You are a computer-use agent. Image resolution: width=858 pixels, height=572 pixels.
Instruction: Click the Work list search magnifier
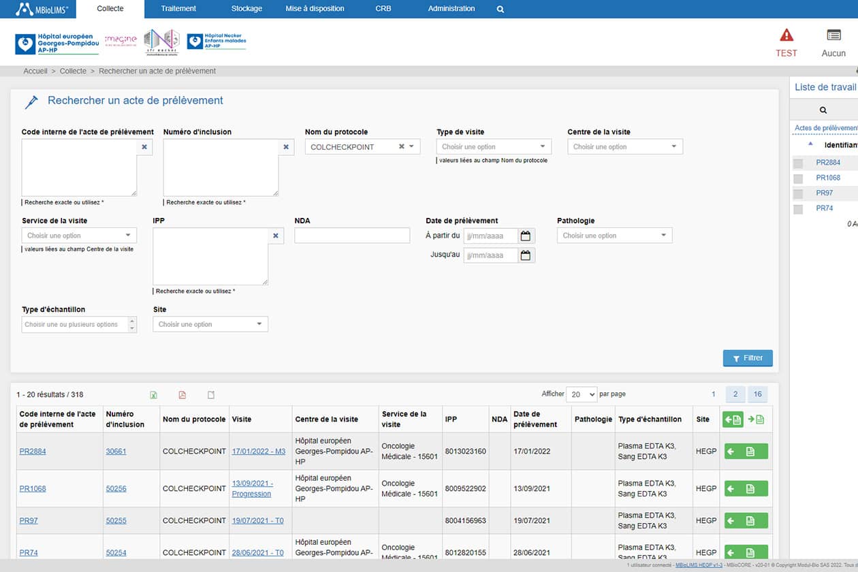[823, 110]
